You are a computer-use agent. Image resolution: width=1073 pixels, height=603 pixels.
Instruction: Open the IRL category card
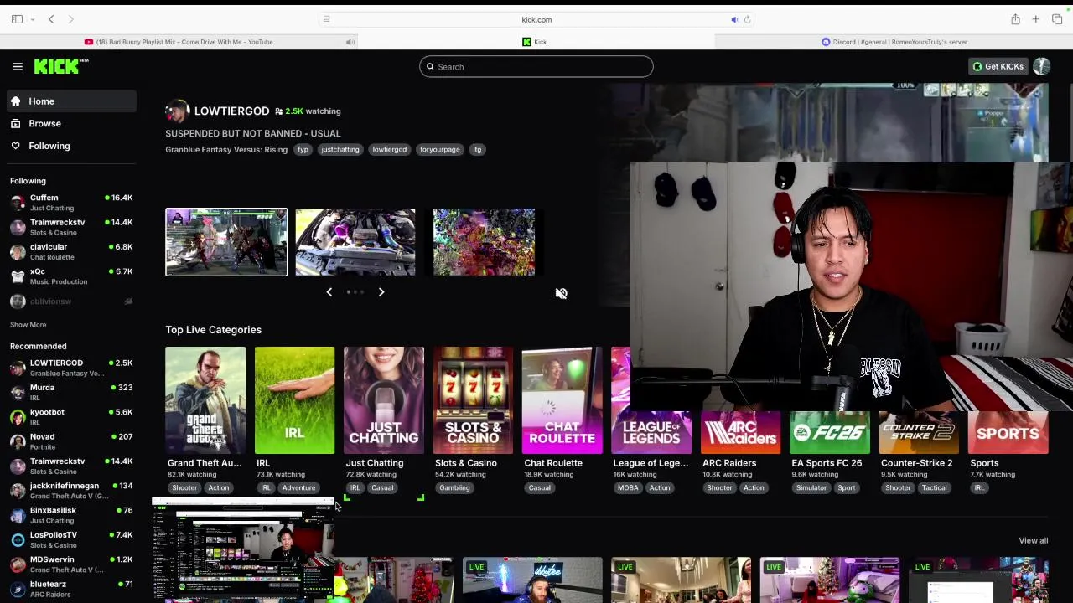[x=294, y=400]
